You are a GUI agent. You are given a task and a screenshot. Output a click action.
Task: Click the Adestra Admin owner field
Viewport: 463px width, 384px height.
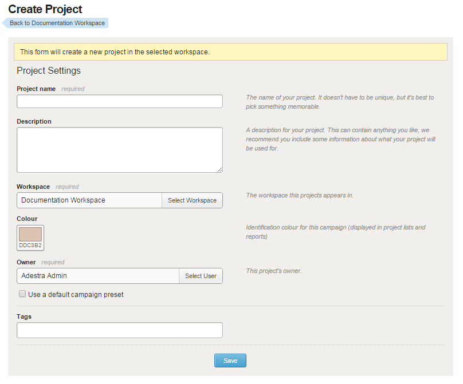coord(98,276)
